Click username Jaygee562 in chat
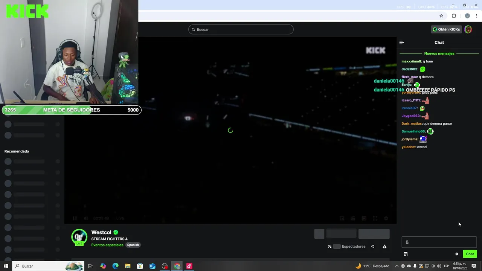 (410, 116)
